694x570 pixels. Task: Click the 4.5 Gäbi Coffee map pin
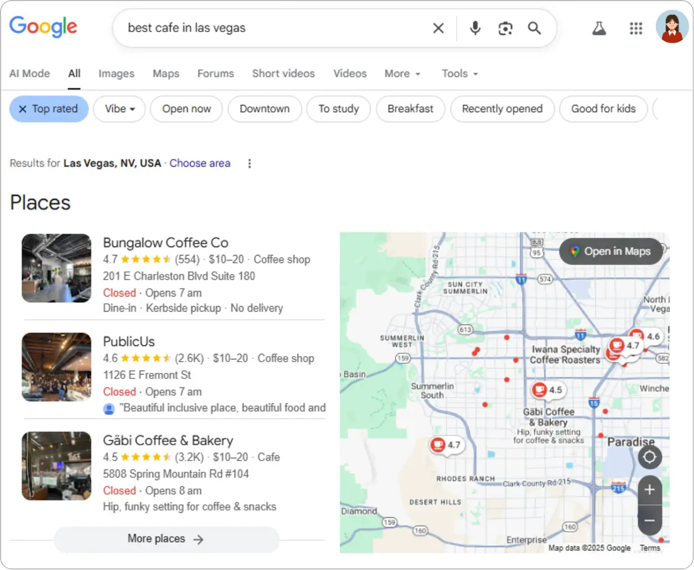click(x=548, y=390)
